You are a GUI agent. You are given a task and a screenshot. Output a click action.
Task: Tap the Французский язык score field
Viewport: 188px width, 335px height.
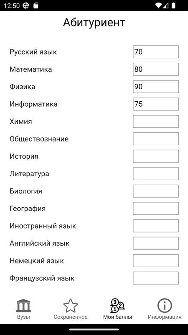156,278
